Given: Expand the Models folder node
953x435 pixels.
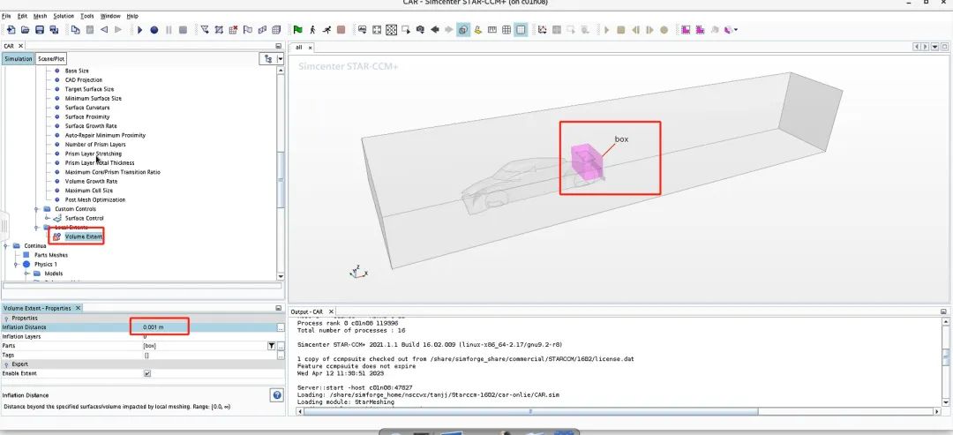Looking at the screenshot, I should [26, 274].
